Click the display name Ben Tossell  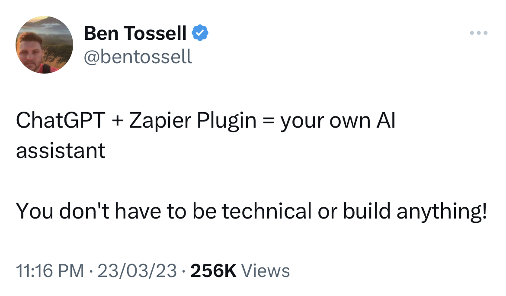(x=135, y=33)
